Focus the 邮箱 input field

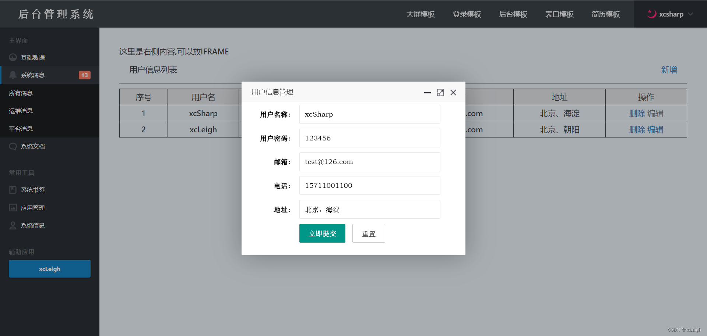370,162
